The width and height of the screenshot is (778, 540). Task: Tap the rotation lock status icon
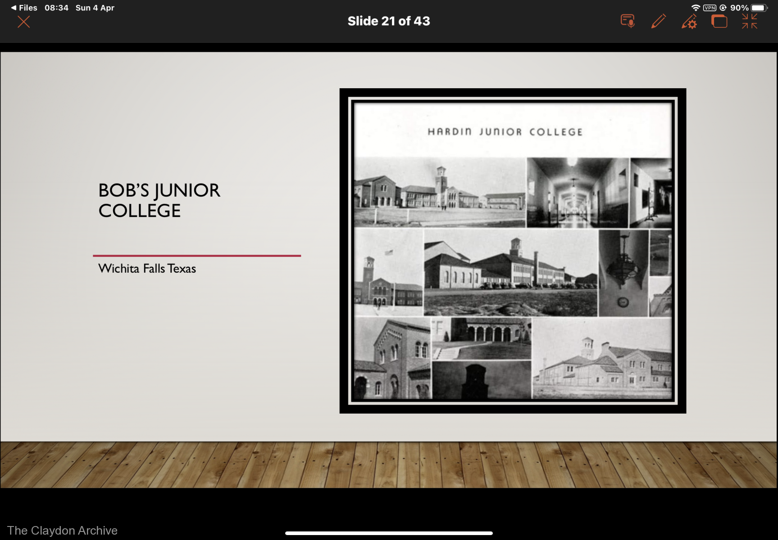pos(723,8)
